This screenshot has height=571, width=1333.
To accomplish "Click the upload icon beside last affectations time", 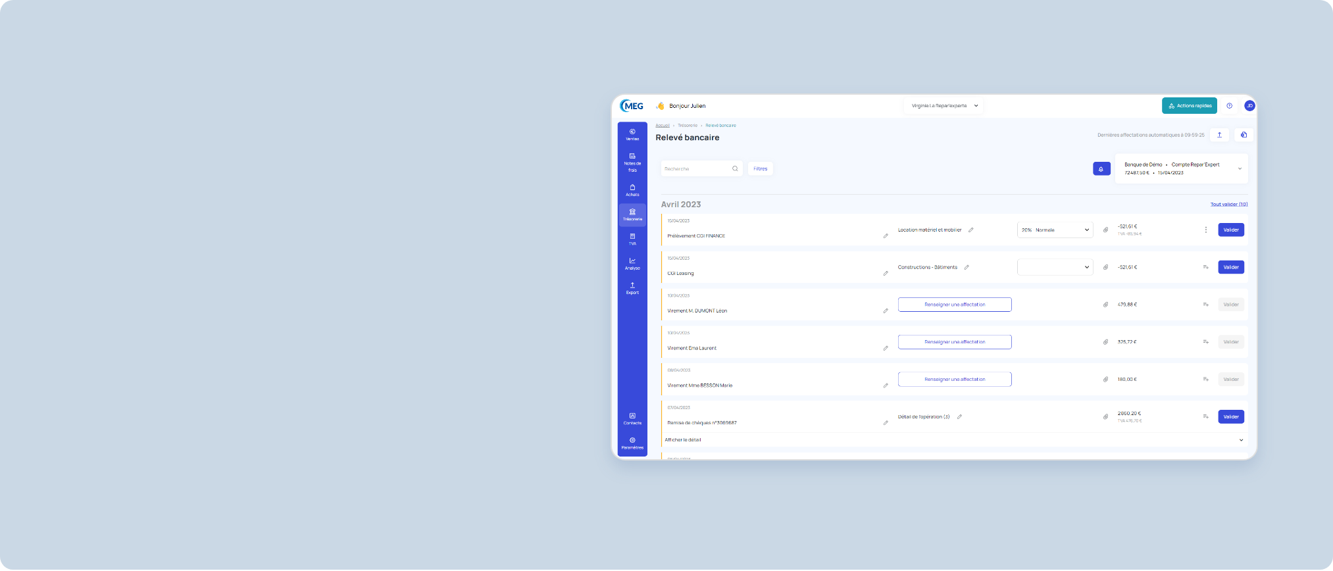I will (x=1219, y=135).
